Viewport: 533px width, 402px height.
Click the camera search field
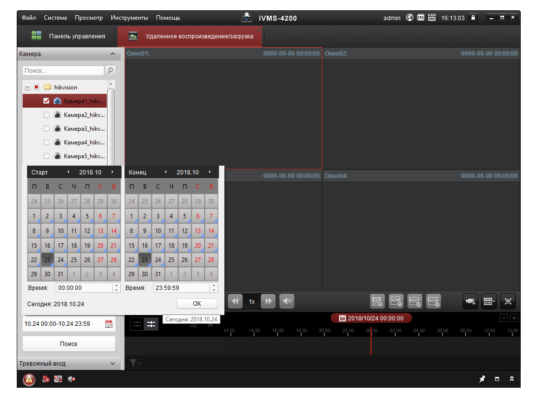pyautogui.click(x=63, y=71)
